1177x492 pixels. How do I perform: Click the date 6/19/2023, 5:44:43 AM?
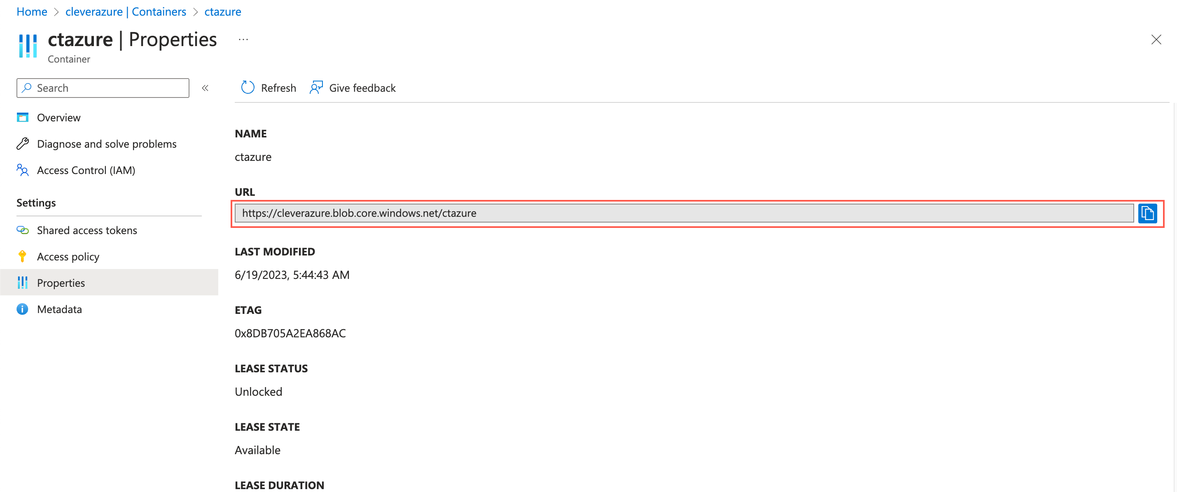(x=292, y=275)
